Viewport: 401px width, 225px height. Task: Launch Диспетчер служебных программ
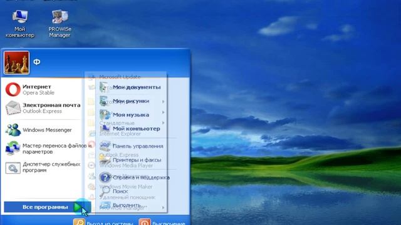click(x=43, y=167)
